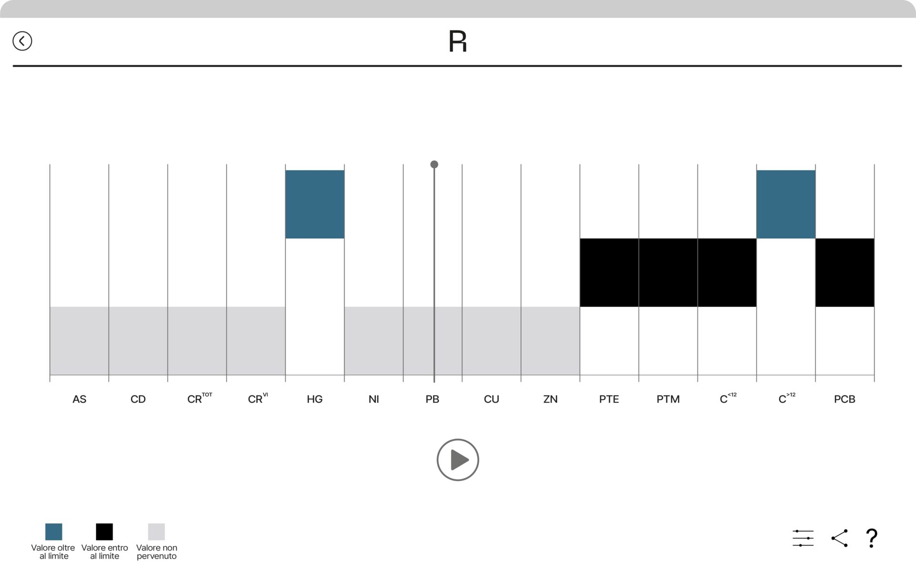Select the blue HG block
The height and width of the screenshot is (572, 916).
[x=315, y=204]
